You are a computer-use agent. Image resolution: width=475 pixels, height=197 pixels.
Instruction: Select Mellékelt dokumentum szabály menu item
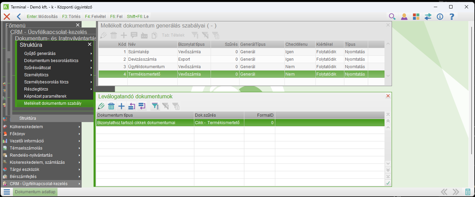pyautogui.click(x=54, y=103)
